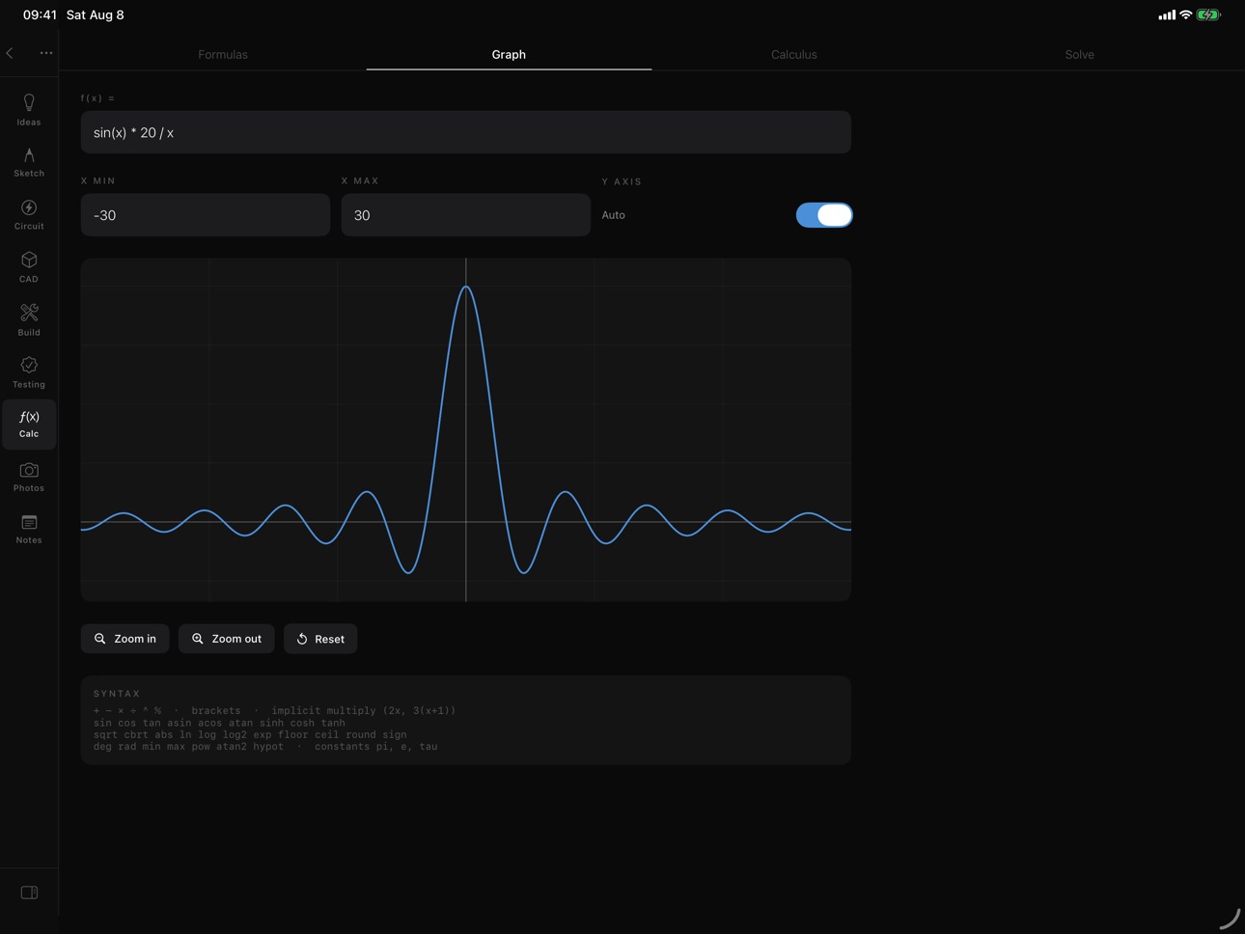Screen dimensions: 1245x934
Task: Open the Testing section
Action: (29, 372)
